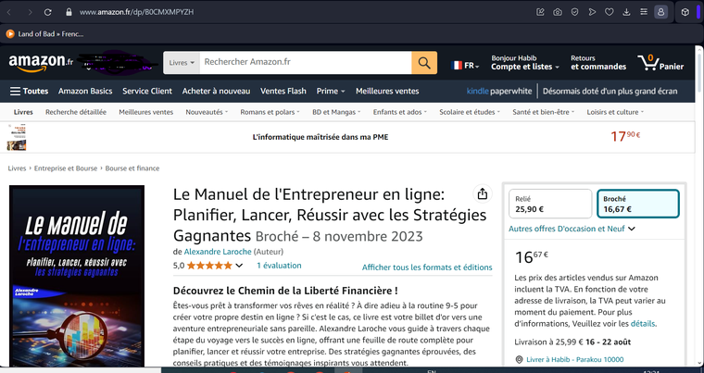Open Amazon Basics in nav bar

85,91
